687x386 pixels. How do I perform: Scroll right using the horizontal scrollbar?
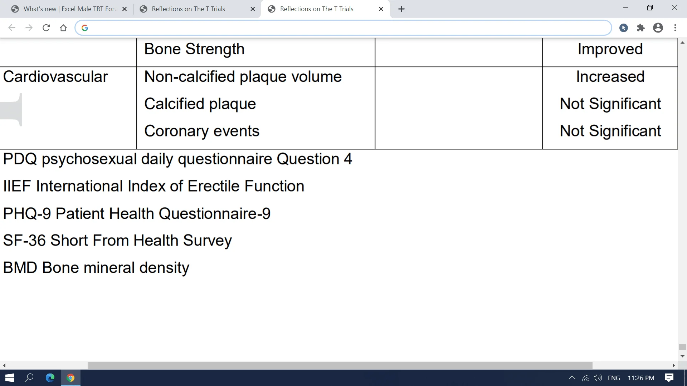[x=674, y=366]
